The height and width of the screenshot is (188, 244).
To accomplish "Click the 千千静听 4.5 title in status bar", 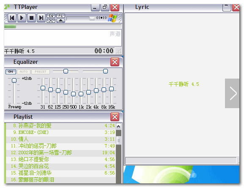I will point(19,51).
